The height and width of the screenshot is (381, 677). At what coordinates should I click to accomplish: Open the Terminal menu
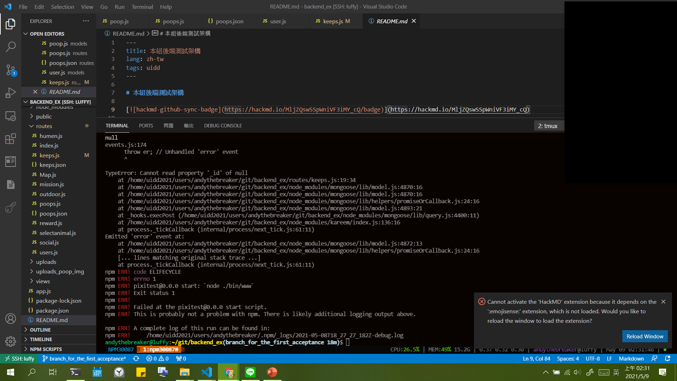tap(142, 7)
